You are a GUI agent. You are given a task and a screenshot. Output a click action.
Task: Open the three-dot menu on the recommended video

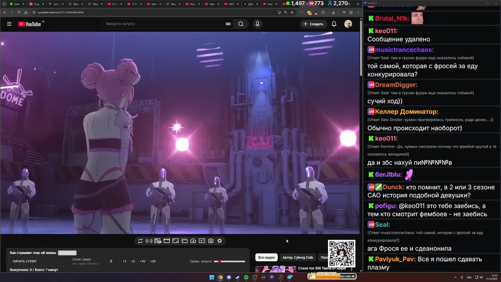click(x=352, y=269)
